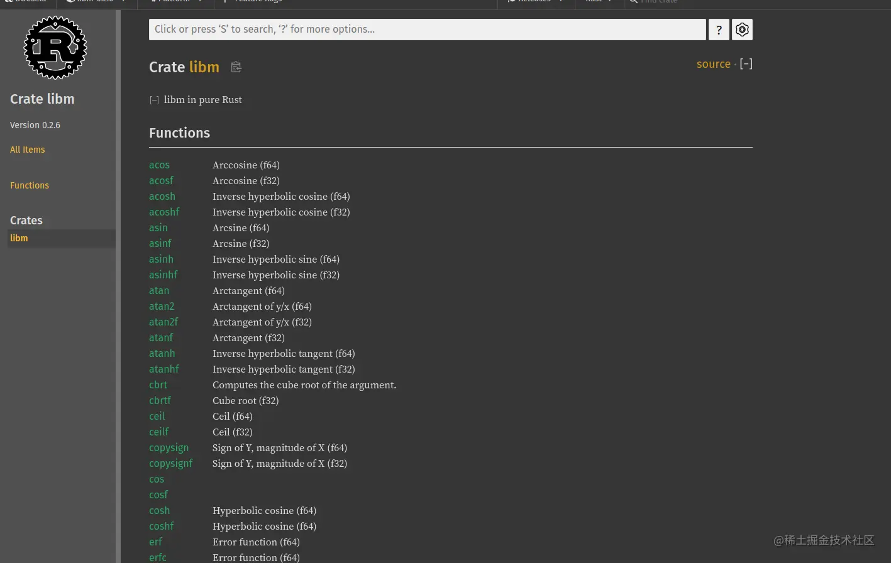891x563 pixels.
Task: Open the source link for crate libm
Action: tap(714, 63)
